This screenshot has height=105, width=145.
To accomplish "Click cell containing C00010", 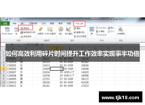I will tap(13, 82).
